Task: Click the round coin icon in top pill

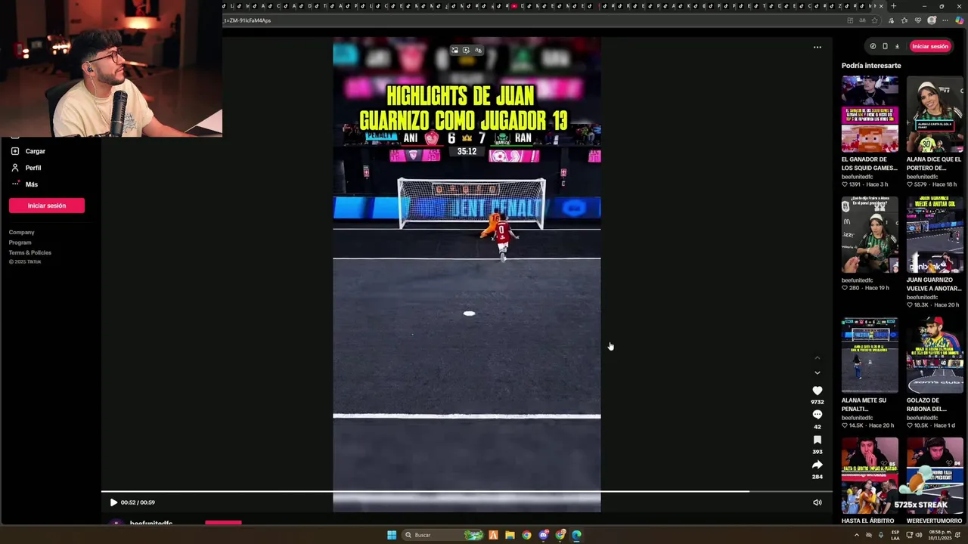Action: pos(873,46)
